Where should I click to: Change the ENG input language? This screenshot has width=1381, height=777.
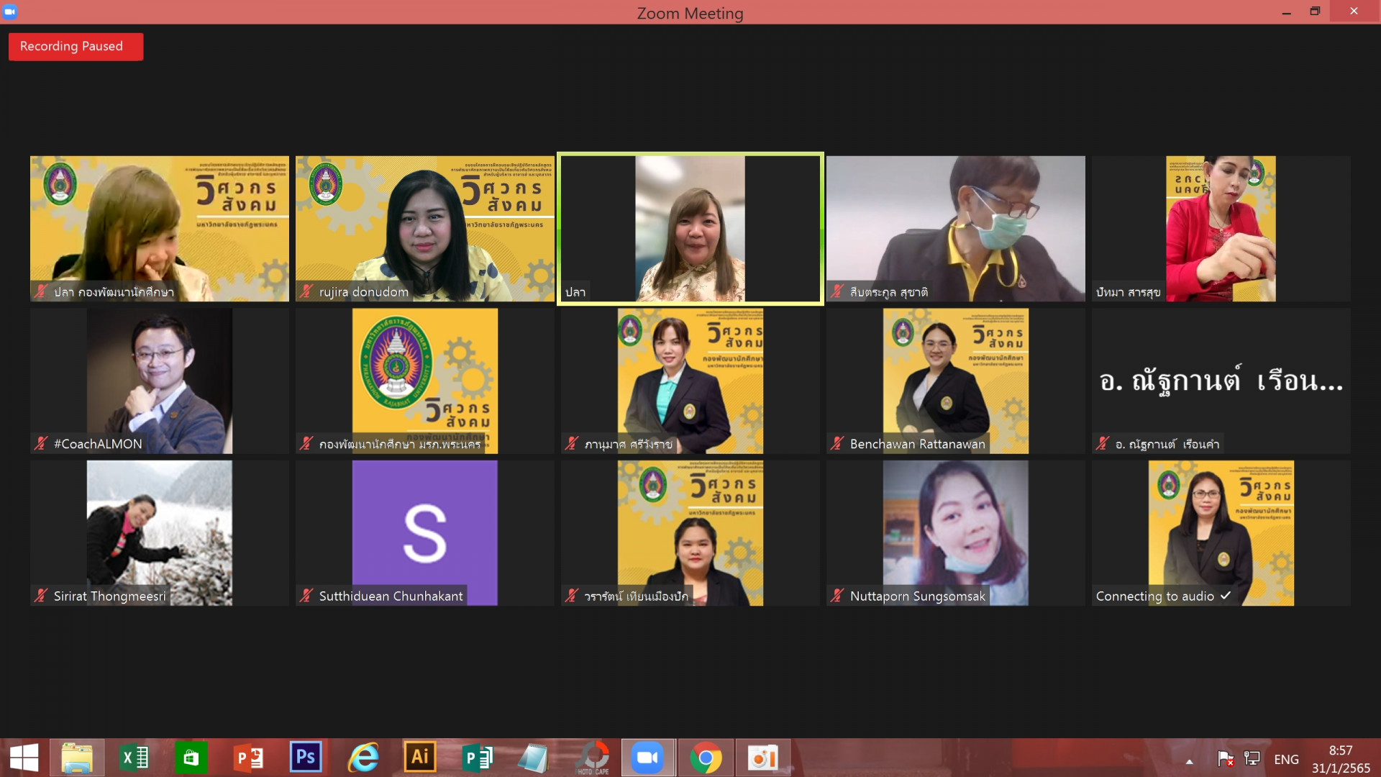[1286, 760]
